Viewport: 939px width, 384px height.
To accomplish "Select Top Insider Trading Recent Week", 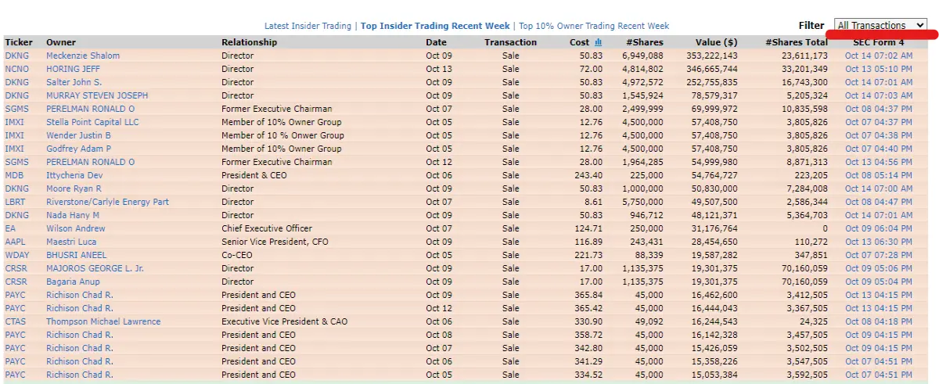I will pos(435,26).
